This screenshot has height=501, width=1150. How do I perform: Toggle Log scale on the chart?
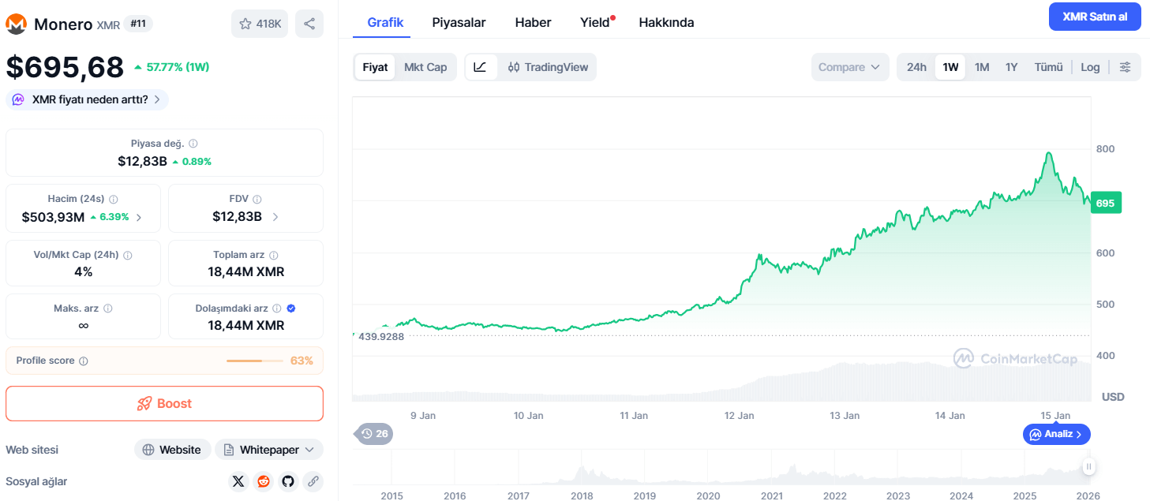pyautogui.click(x=1090, y=67)
